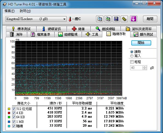The width and height of the screenshot is (163, 133).
Task: Open the 錯誤掃瞄 magnifier tab
Action: [105, 29]
